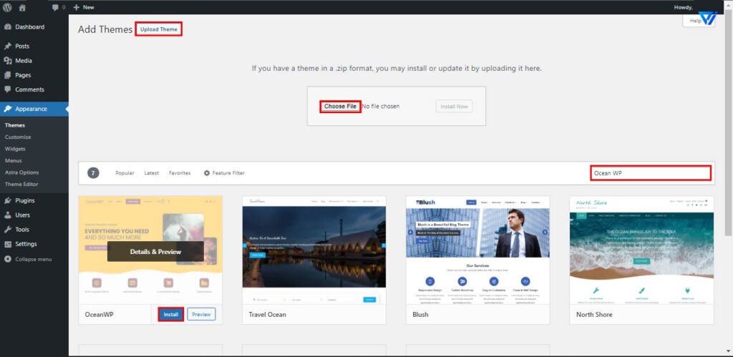Preview the OceanWP theme
The image size is (733, 357).
click(201, 315)
